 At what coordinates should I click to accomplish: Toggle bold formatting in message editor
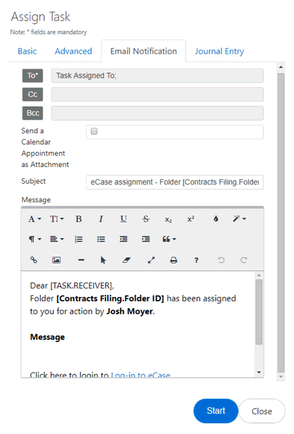pos(78,219)
